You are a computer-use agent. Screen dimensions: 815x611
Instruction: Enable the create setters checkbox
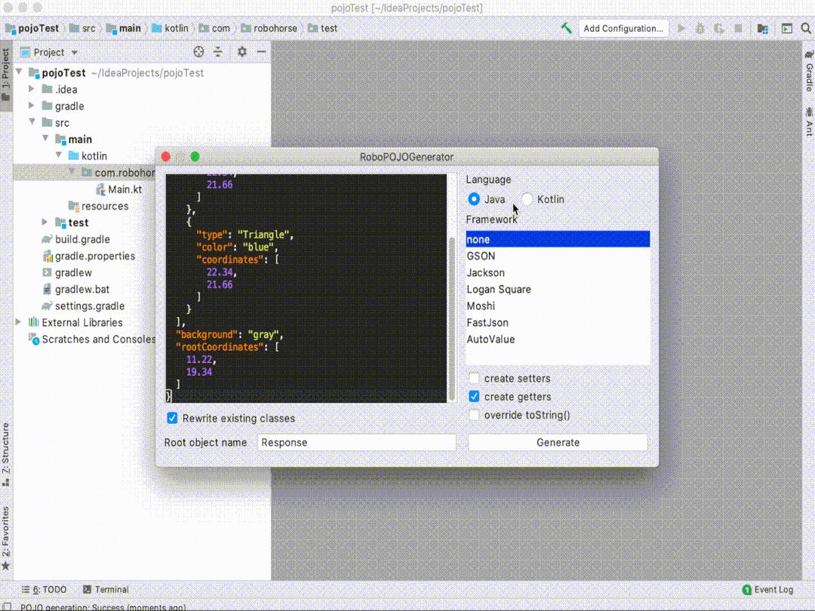[475, 378]
